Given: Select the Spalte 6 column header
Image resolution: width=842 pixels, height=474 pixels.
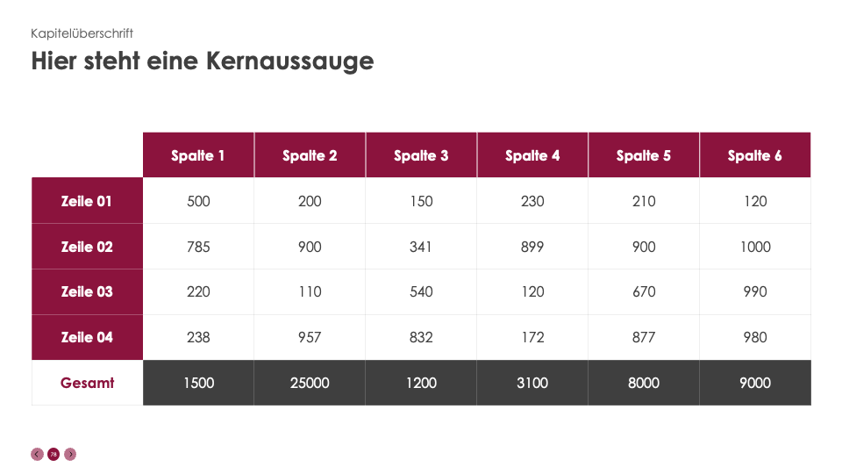Looking at the screenshot, I should coord(755,155).
